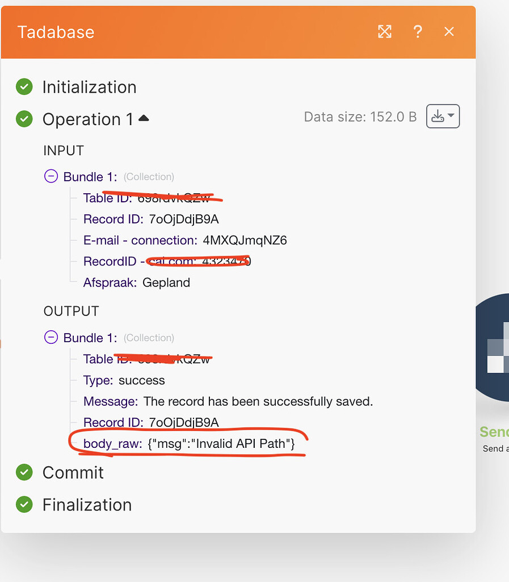Open the download format dropdown arrow
Viewport: 509px width, 582px height.
[x=450, y=116]
